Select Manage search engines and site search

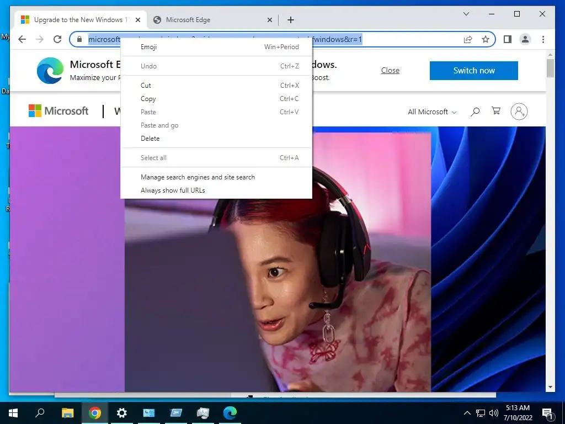pyautogui.click(x=216, y=177)
